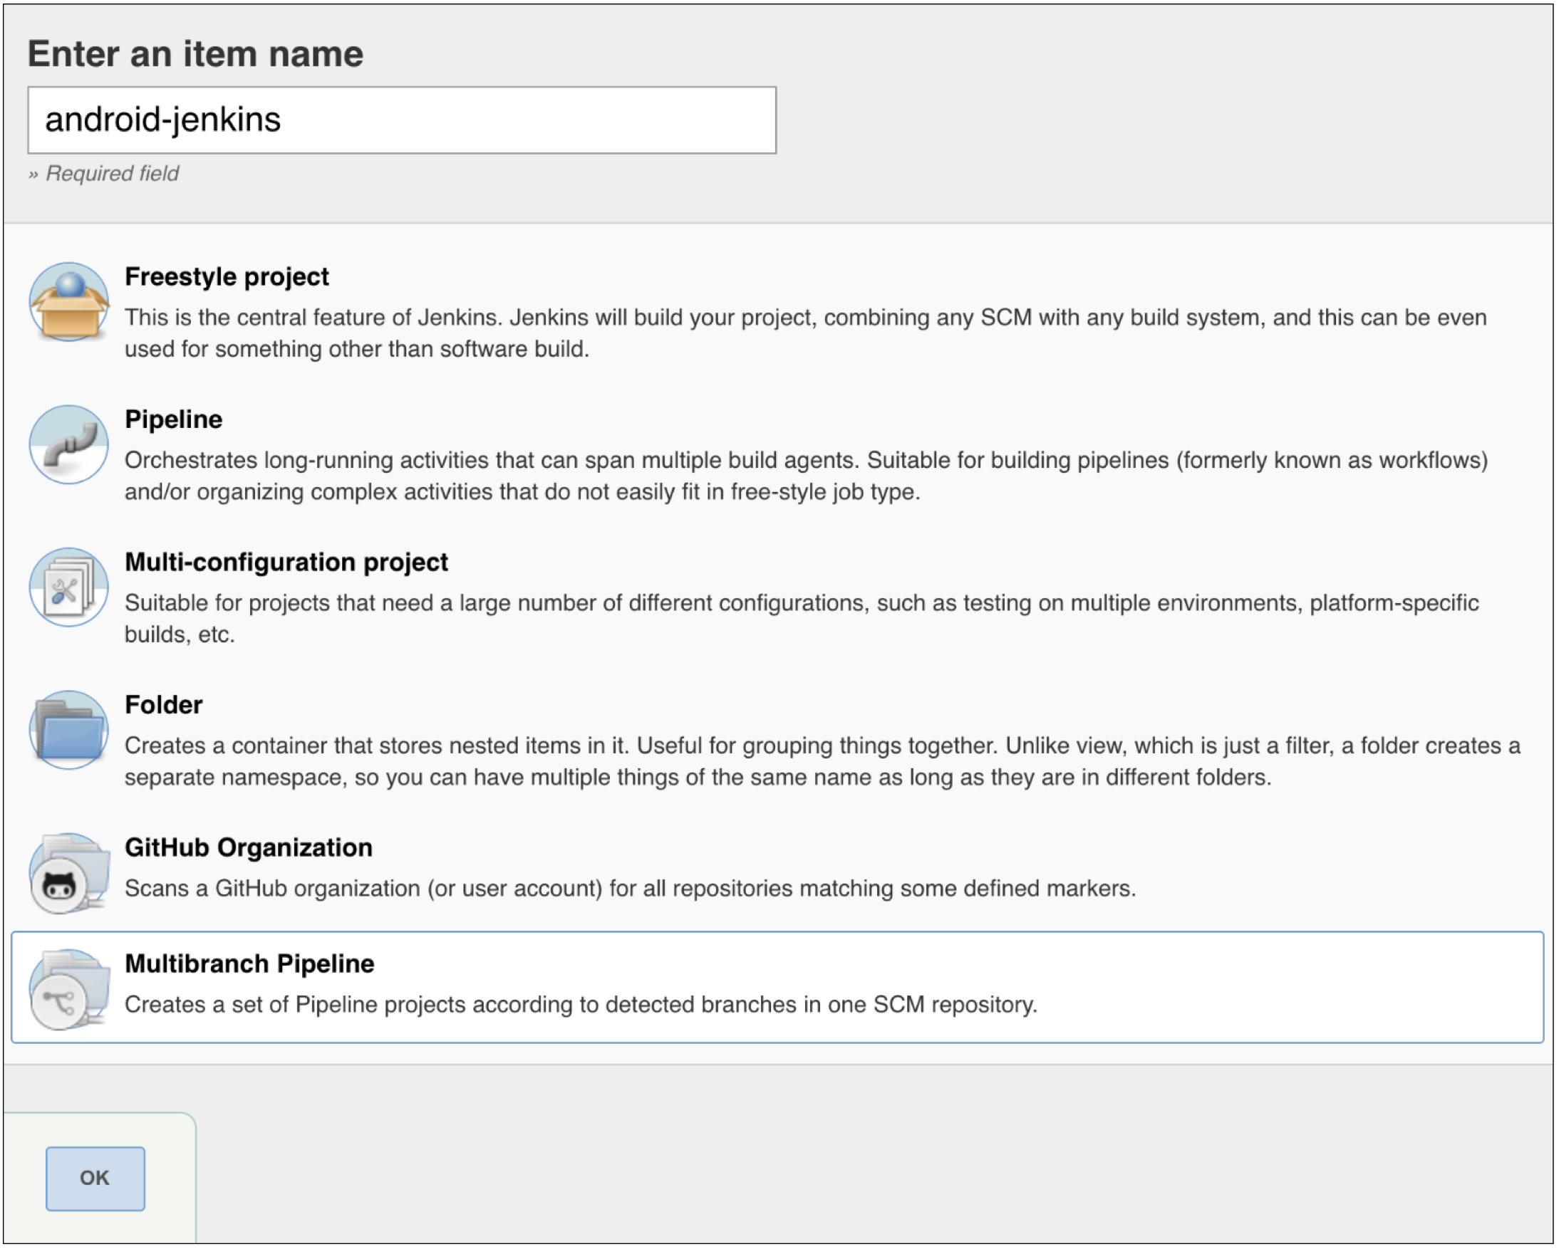Click Multibranch Pipeline SCM repository description
The width and height of the screenshot is (1559, 1249).
pos(581,1005)
